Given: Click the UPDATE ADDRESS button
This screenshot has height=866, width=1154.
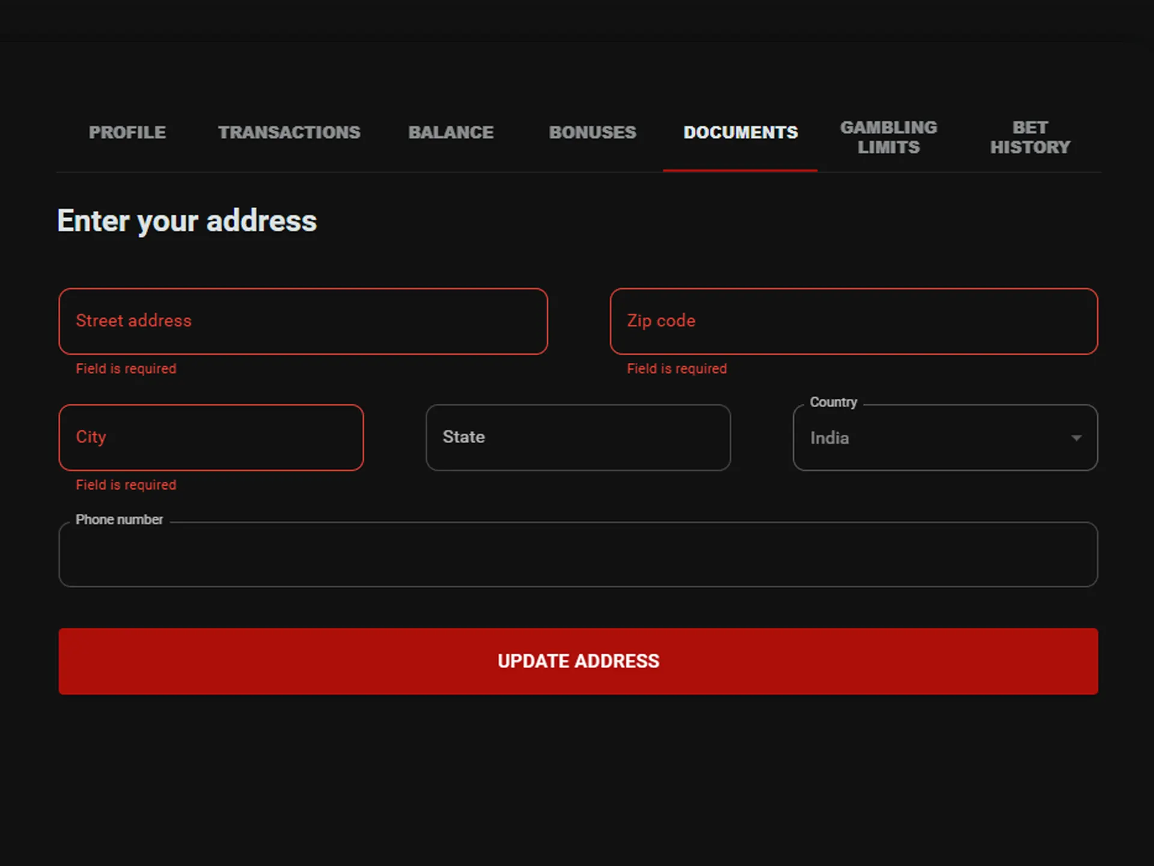Looking at the screenshot, I should tap(577, 660).
